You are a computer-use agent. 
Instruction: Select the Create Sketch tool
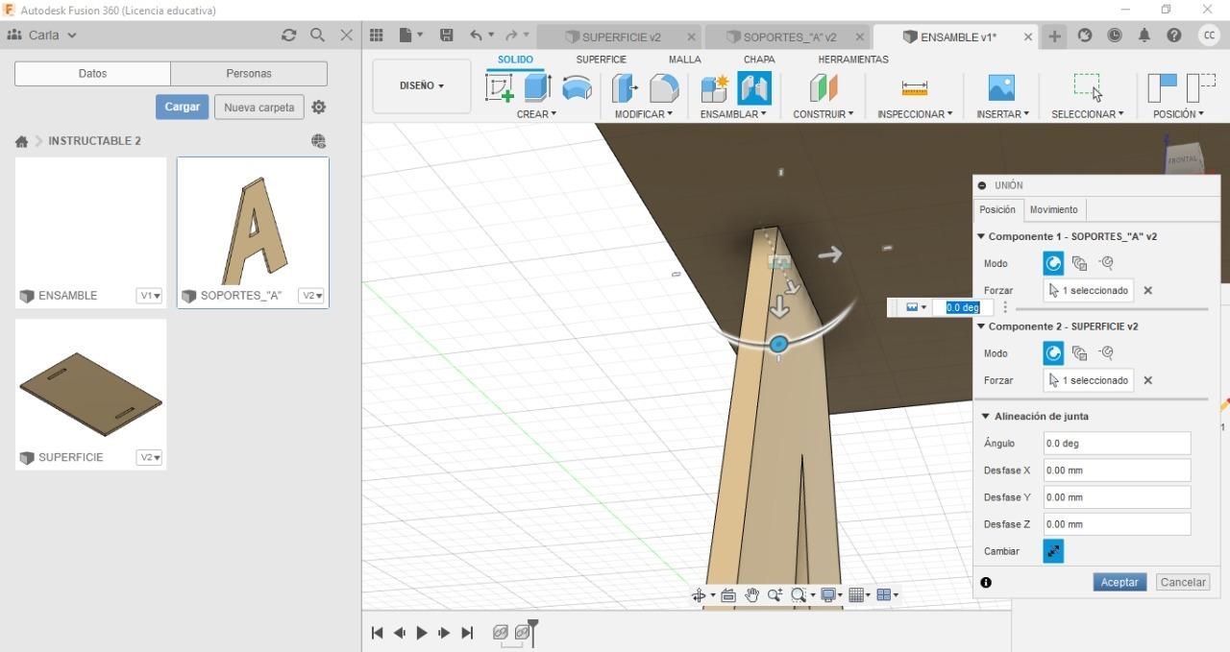500,88
